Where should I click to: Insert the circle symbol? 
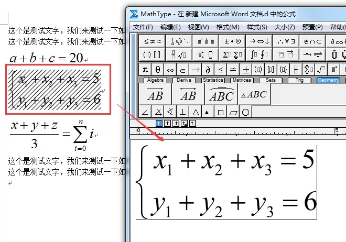point(245,112)
